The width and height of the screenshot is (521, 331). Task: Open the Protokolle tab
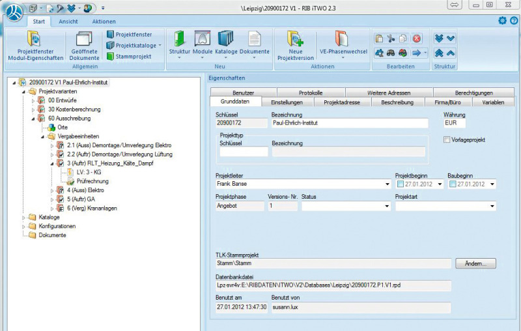(x=311, y=93)
